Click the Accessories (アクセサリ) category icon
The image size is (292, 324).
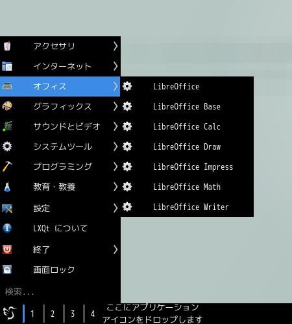coord(7,46)
